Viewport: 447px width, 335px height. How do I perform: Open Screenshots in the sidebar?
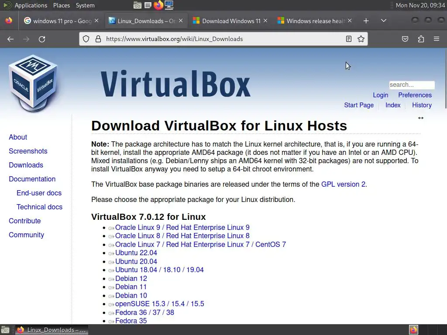(x=28, y=151)
